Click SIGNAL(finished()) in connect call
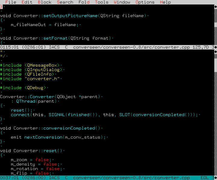 pyautogui.click(x=73, y=115)
